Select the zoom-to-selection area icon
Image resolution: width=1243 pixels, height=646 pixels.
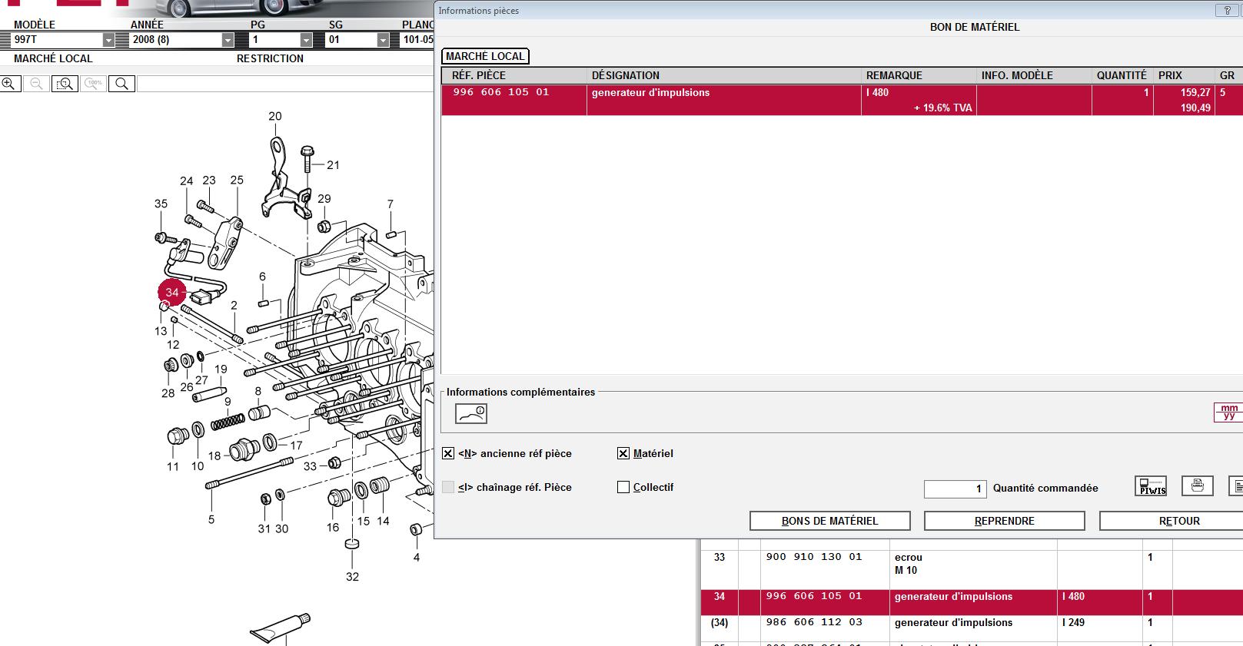(65, 84)
